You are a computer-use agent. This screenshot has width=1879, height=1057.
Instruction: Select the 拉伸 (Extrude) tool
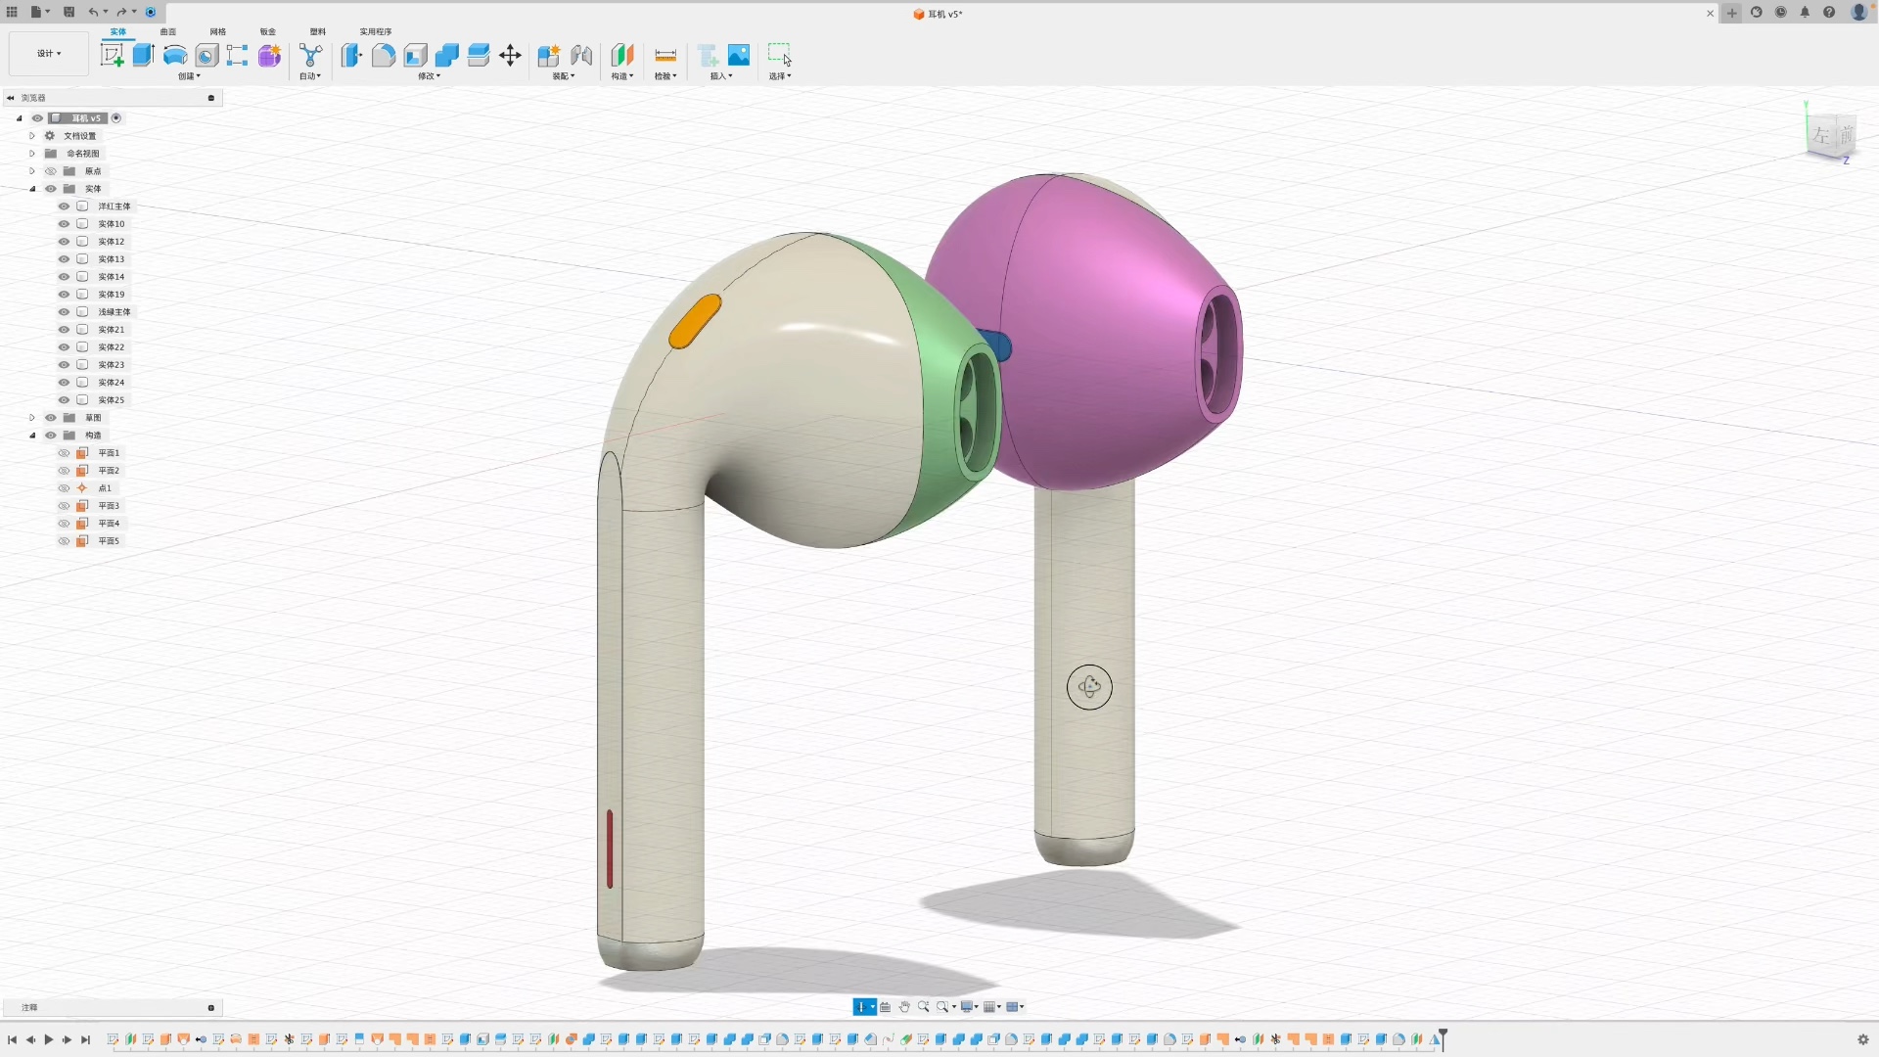pyautogui.click(x=143, y=55)
